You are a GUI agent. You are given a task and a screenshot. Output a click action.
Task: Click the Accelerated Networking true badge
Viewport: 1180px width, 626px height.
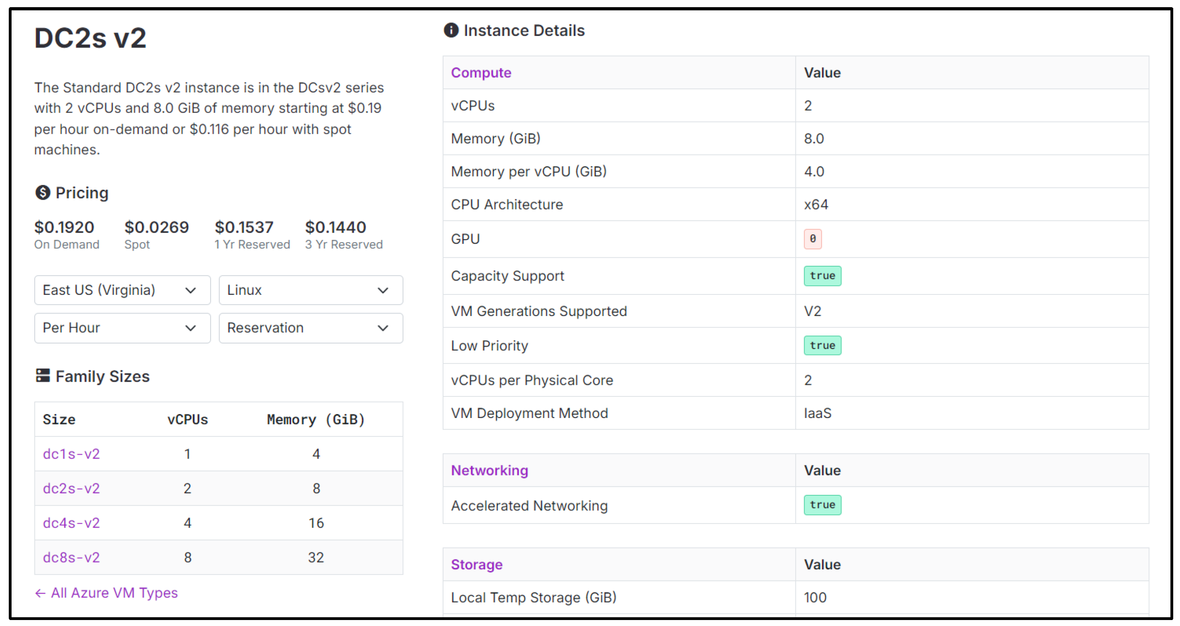point(822,505)
